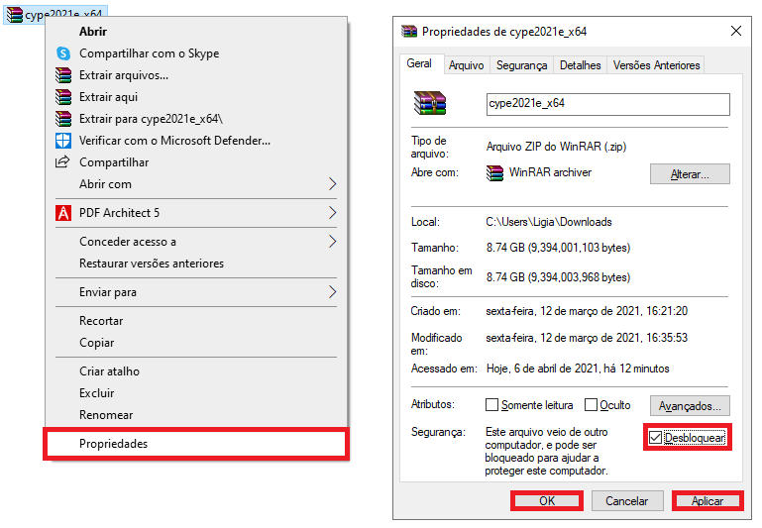762x528 pixels.
Task: Toggle the Oculto attribute checkbox
Action: [591, 404]
